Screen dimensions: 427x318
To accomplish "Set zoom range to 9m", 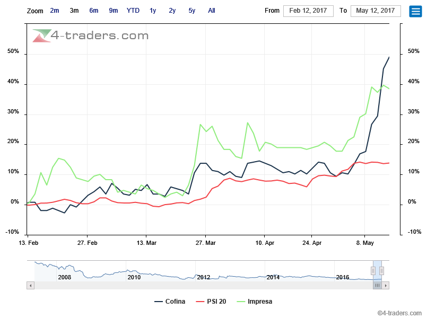I will 114,11.
